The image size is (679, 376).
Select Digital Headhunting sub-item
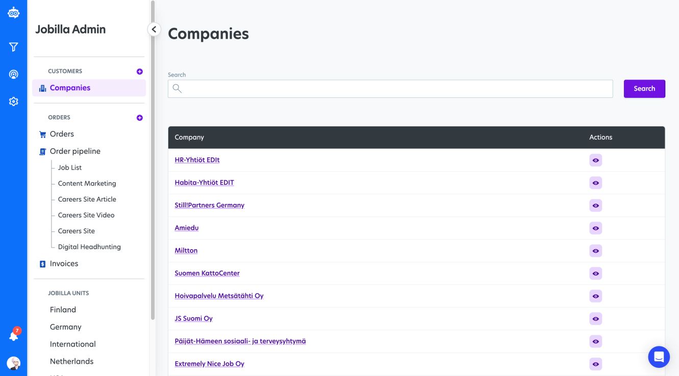(x=89, y=247)
